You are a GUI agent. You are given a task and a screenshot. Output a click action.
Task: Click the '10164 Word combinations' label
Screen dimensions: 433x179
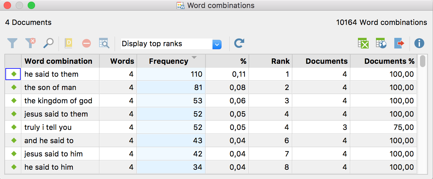pyautogui.click(x=382, y=23)
